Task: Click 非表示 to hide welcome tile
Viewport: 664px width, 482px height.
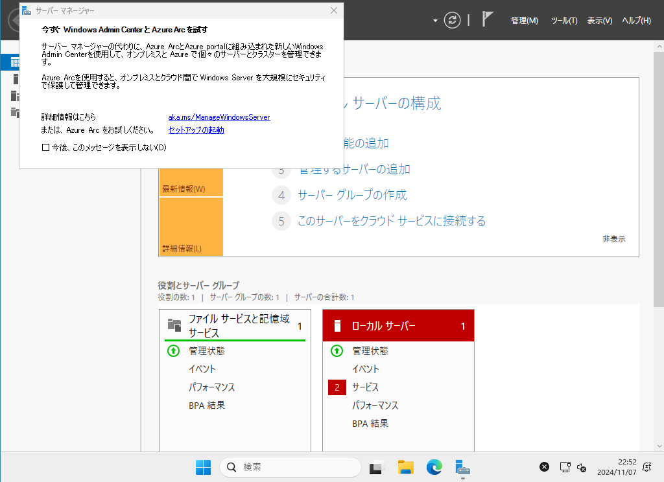Action: [613, 239]
